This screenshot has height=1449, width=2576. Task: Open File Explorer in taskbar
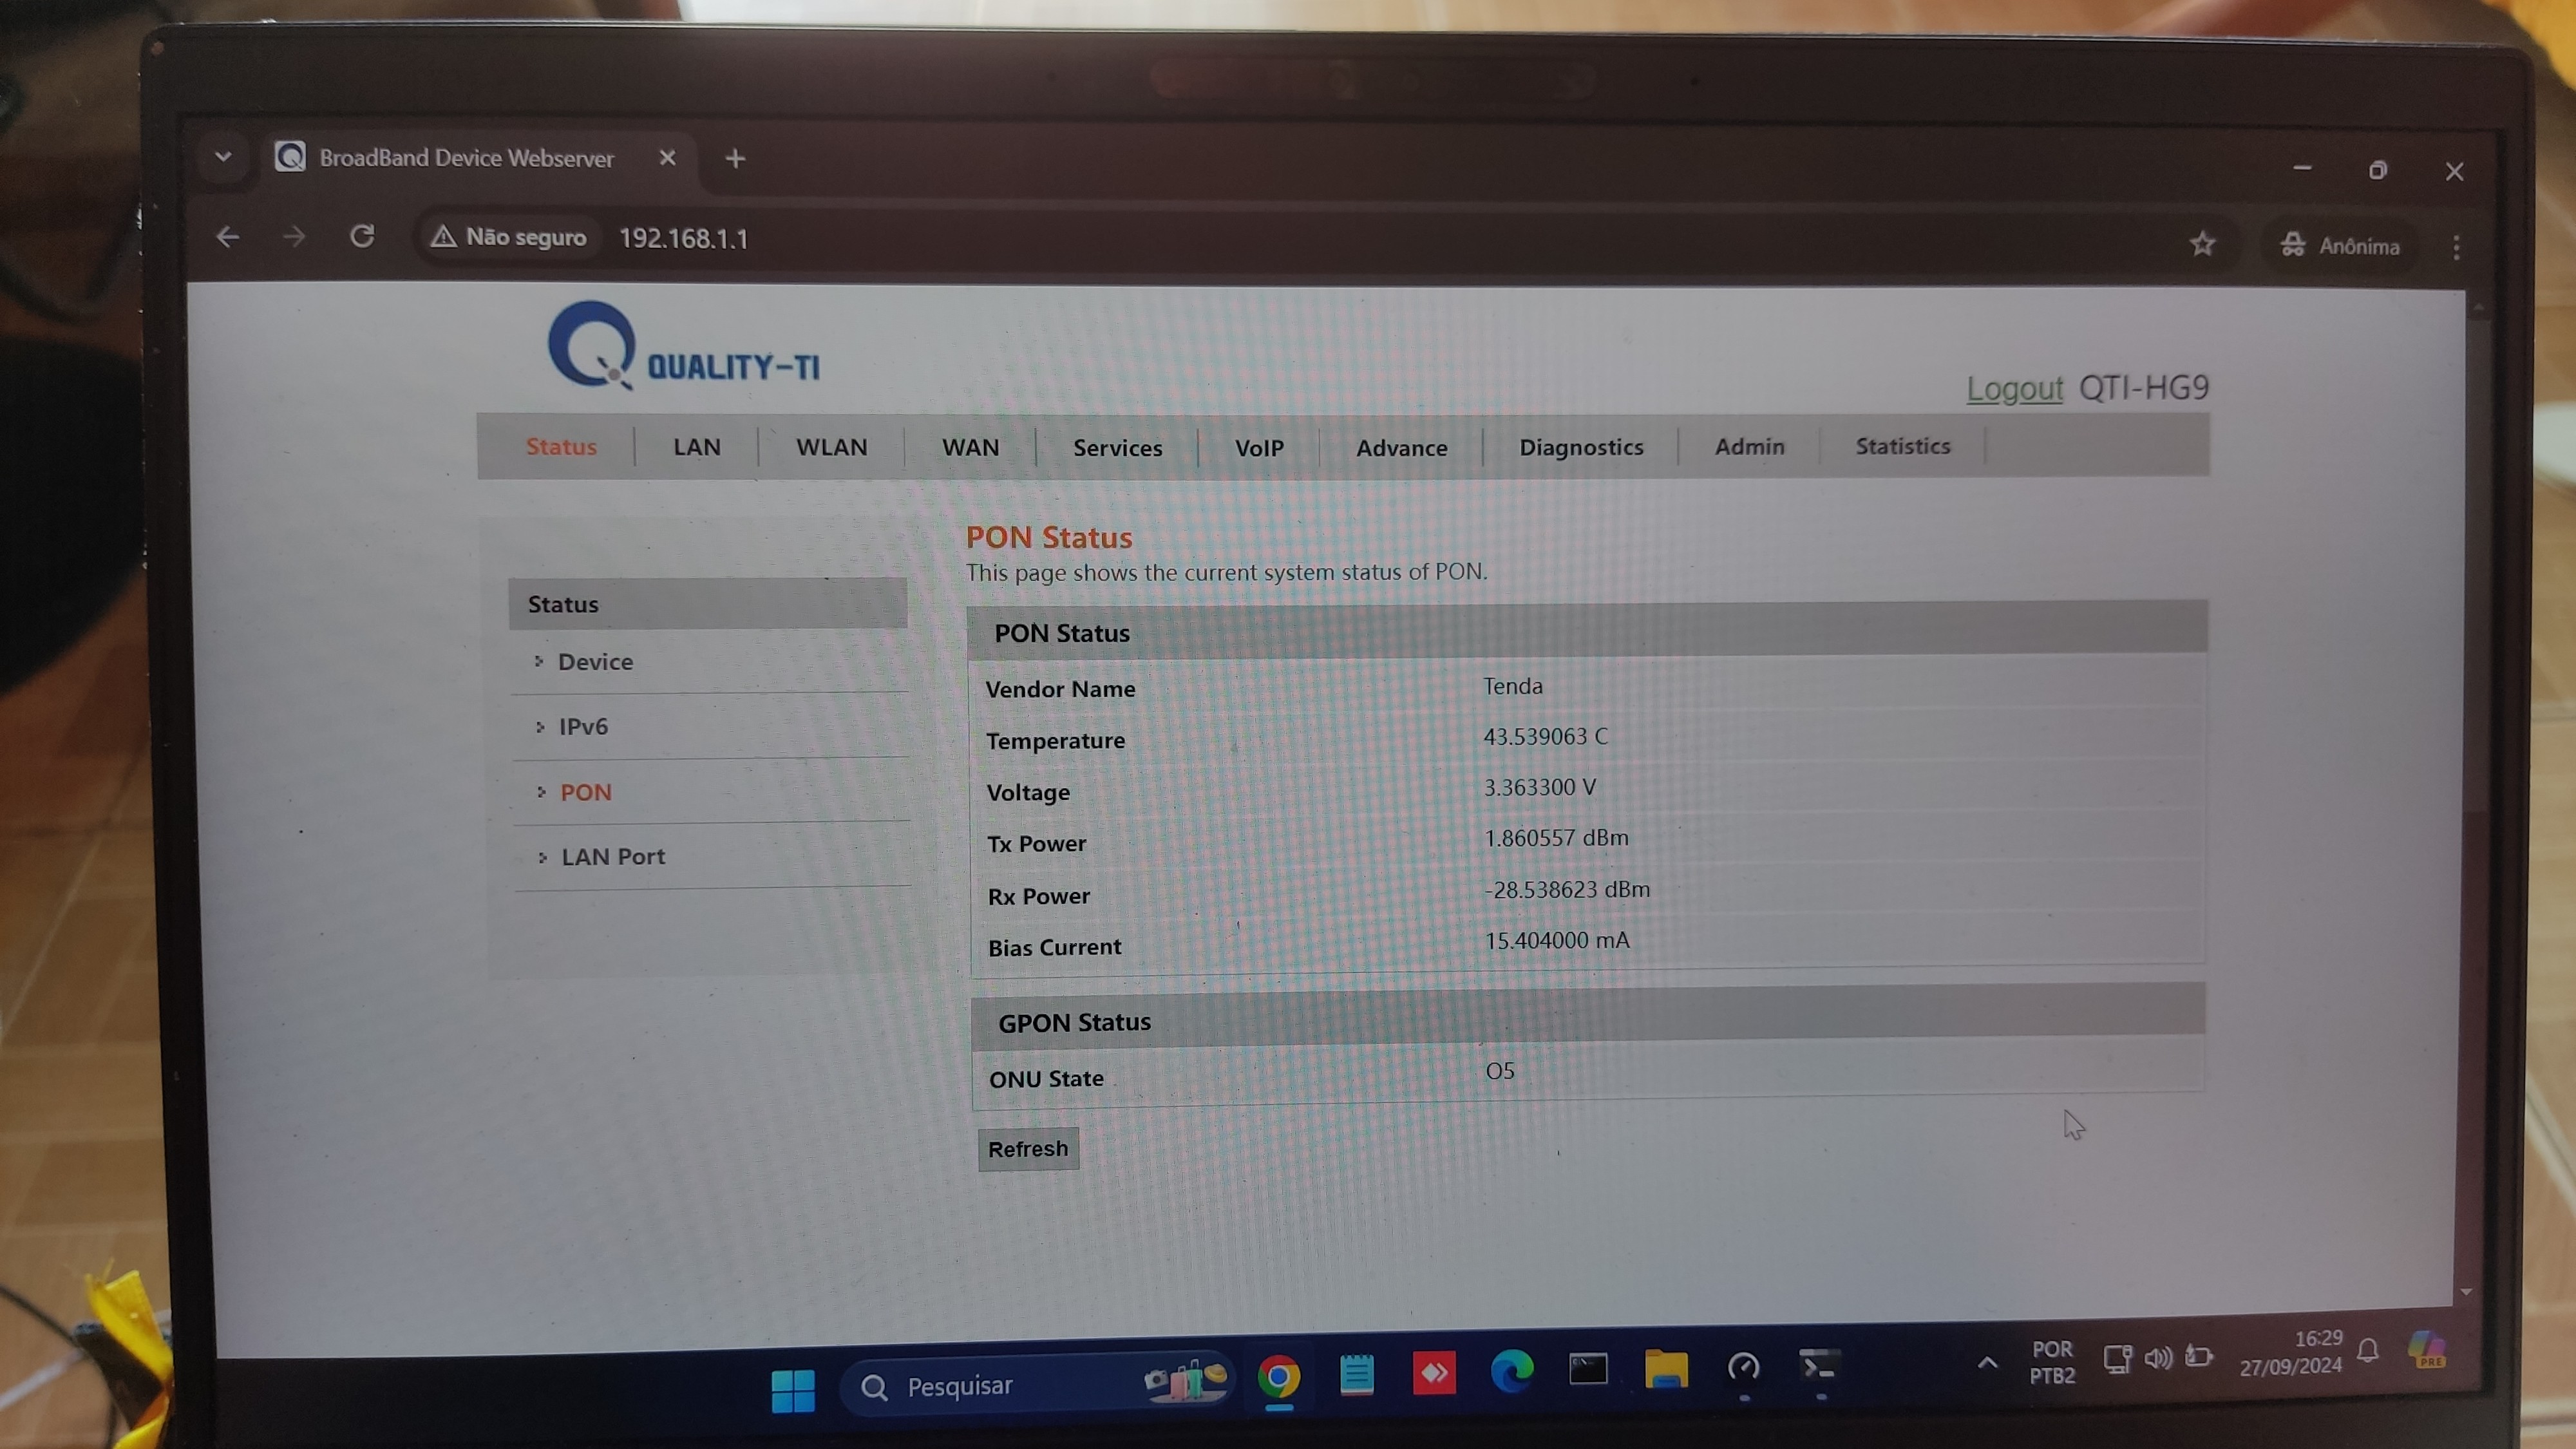[1666, 1369]
